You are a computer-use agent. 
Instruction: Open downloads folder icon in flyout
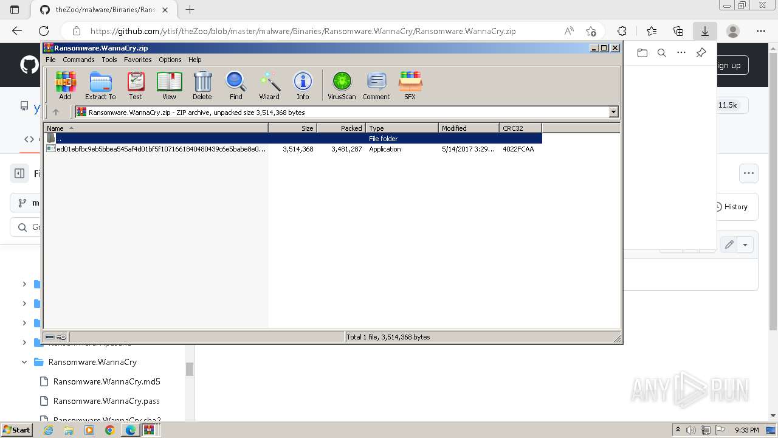point(642,53)
